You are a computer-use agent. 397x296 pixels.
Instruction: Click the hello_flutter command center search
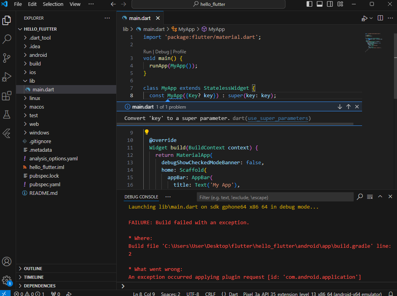(209, 4)
